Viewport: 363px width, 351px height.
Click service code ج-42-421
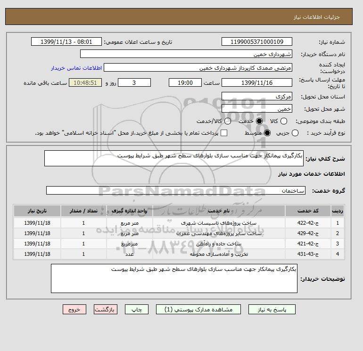[x=308, y=244]
